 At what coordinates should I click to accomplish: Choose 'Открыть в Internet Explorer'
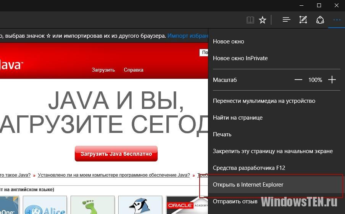tap(276, 185)
